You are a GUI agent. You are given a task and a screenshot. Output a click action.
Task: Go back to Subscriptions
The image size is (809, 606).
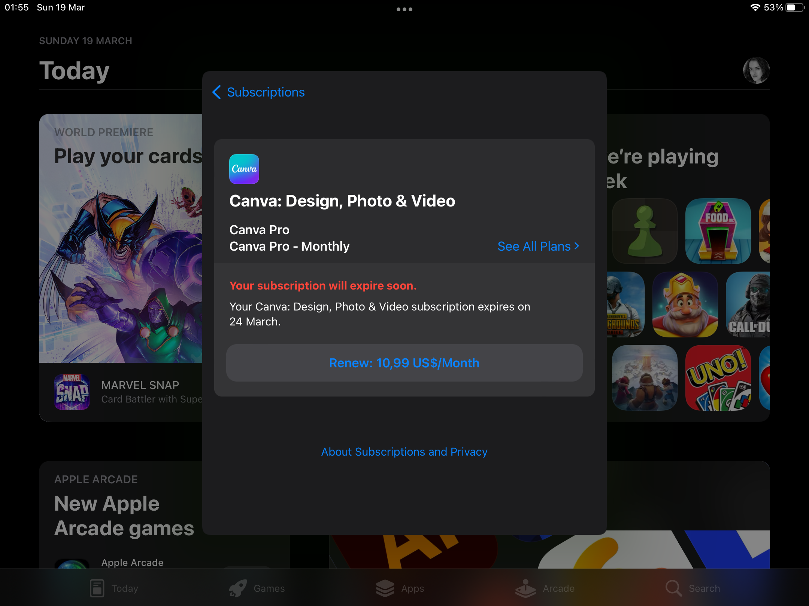coord(258,92)
